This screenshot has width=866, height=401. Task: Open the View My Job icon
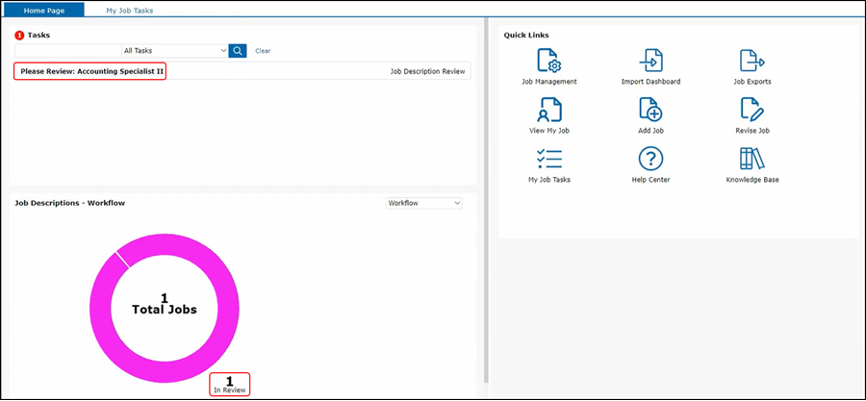(x=549, y=110)
